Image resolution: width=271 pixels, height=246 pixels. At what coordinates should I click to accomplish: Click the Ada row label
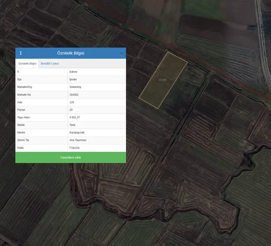[20, 102]
